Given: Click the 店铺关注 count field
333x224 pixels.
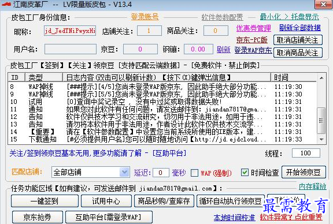Looking at the screenshot, I should point(149,31).
